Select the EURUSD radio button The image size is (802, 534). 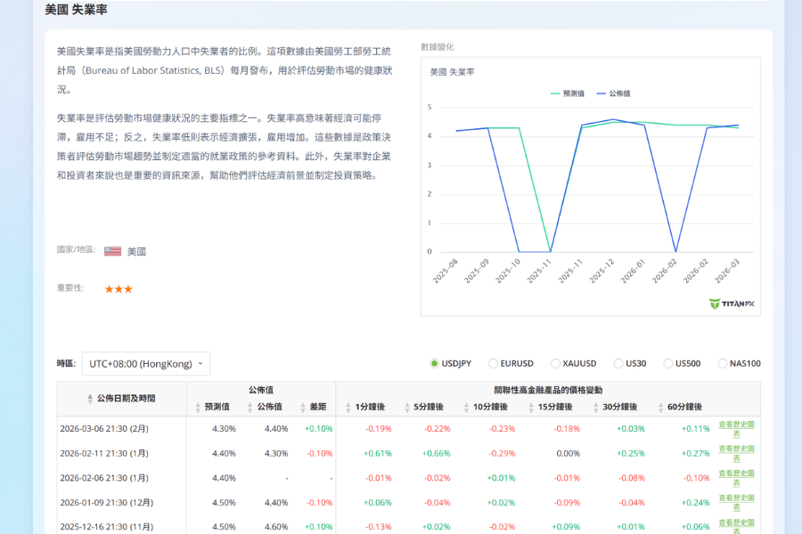[493, 363]
